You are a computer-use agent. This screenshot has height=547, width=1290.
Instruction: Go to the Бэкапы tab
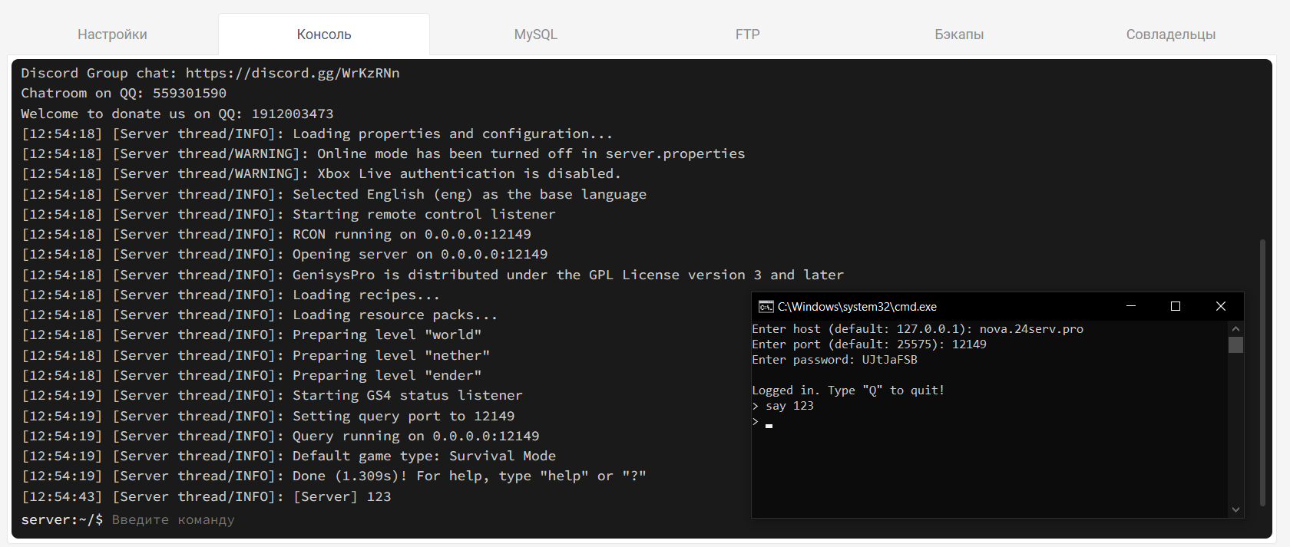[x=959, y=35]
